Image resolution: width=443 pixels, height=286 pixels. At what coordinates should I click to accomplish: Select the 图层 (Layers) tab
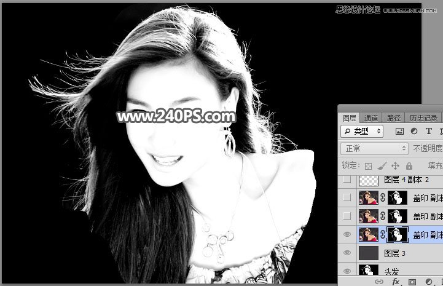pyautogui.click(x=350, y=118)
